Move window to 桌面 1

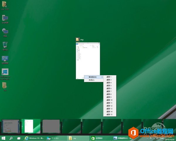[x=110, y=77]
